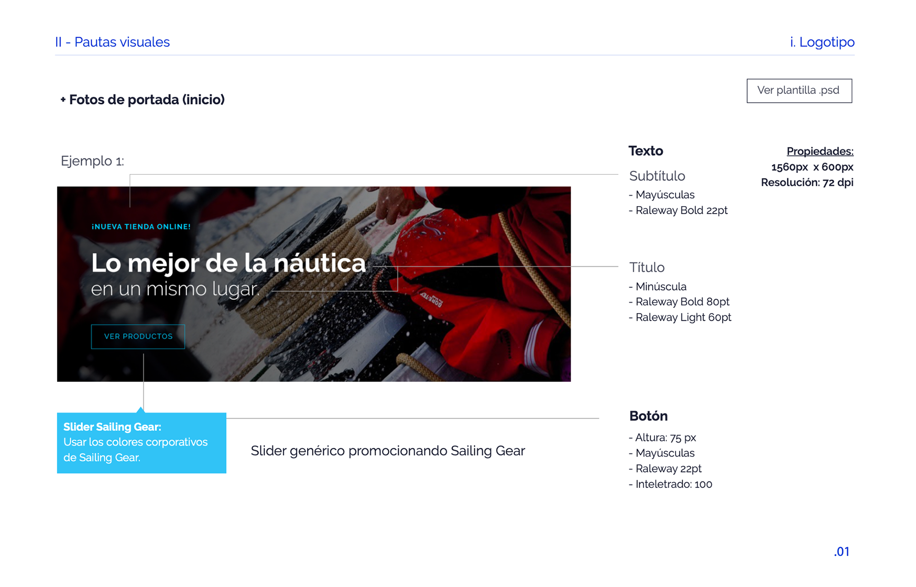
Task: Click the page number '.01'
Action: tap(842, 552)
